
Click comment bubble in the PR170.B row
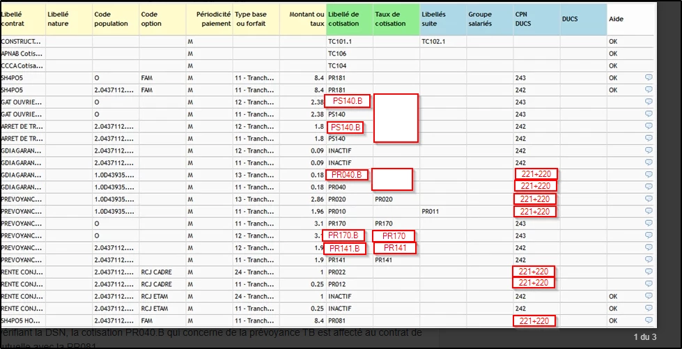(x=649, y=235)
